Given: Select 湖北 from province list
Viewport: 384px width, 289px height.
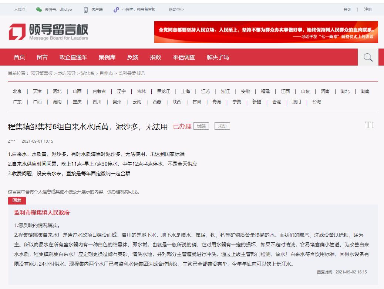Looking at the screenshot, I should [x=345, y=92].
